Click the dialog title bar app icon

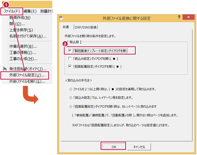click(61, 18)
